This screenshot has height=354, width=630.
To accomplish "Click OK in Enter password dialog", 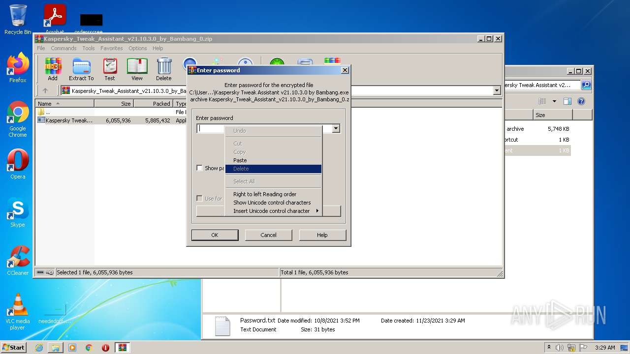I will (215, 235).
